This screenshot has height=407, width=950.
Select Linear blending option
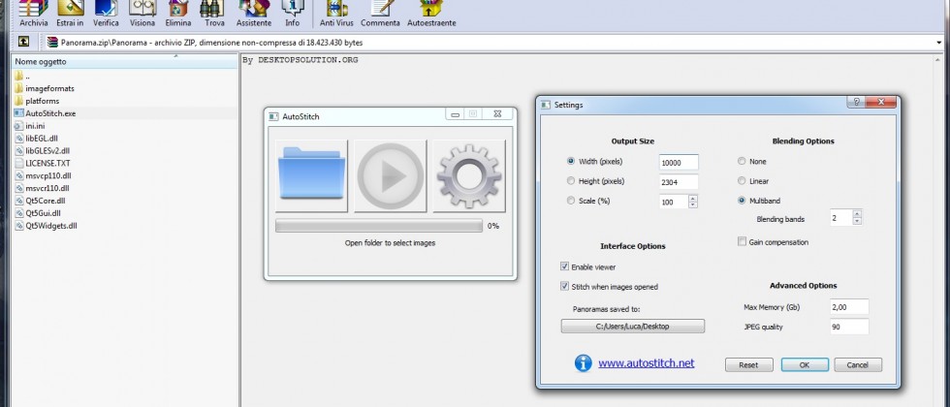click(x=743, y=181)
